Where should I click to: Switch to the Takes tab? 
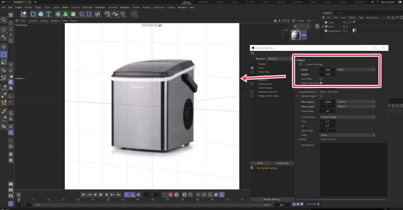tap(340, 13)
